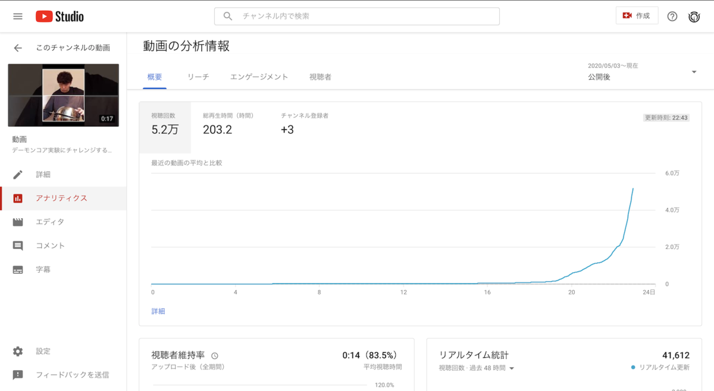Switch to the 視聴者 tab

point(320,77)
